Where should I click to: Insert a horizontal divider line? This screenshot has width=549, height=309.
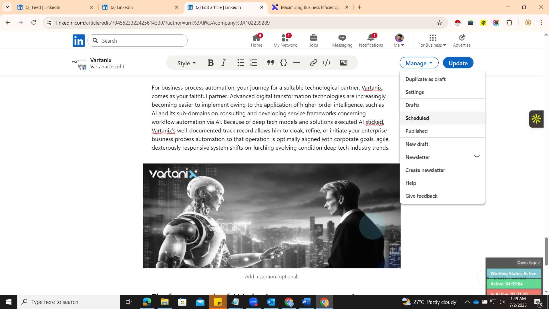[x=297, y=63]
